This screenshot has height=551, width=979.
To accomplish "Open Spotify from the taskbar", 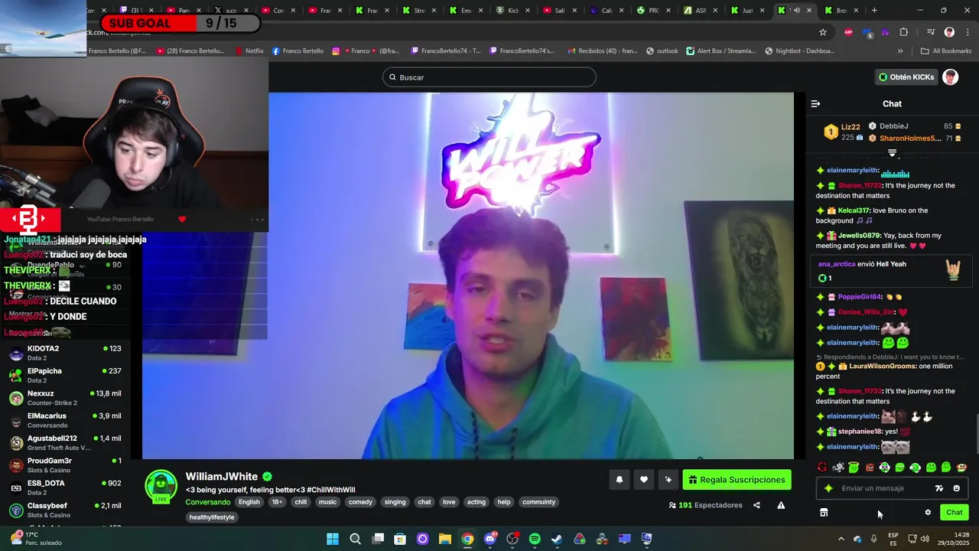I will pyautogui.click(x=535, y=539).
